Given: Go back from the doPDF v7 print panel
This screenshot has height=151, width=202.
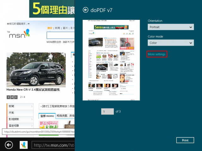Looking at the screenshot, I should click(86, 10).
